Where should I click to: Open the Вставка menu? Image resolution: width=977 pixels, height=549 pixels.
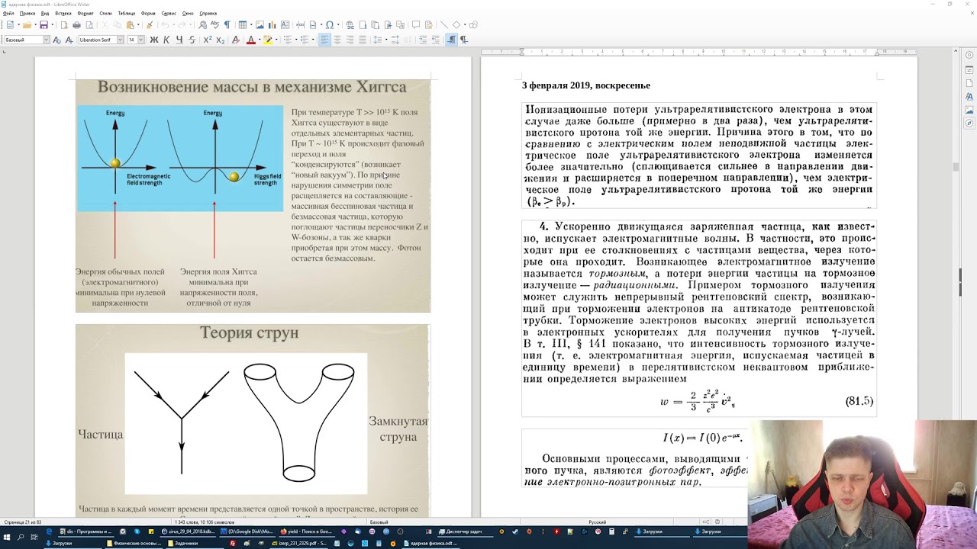[x=63, y=13]
